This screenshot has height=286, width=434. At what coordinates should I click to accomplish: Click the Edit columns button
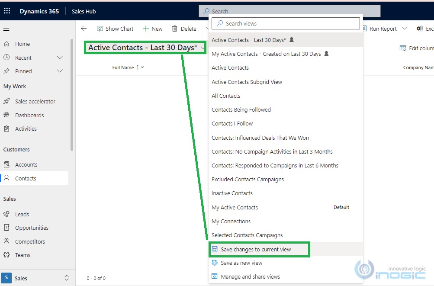pos(417,48)
